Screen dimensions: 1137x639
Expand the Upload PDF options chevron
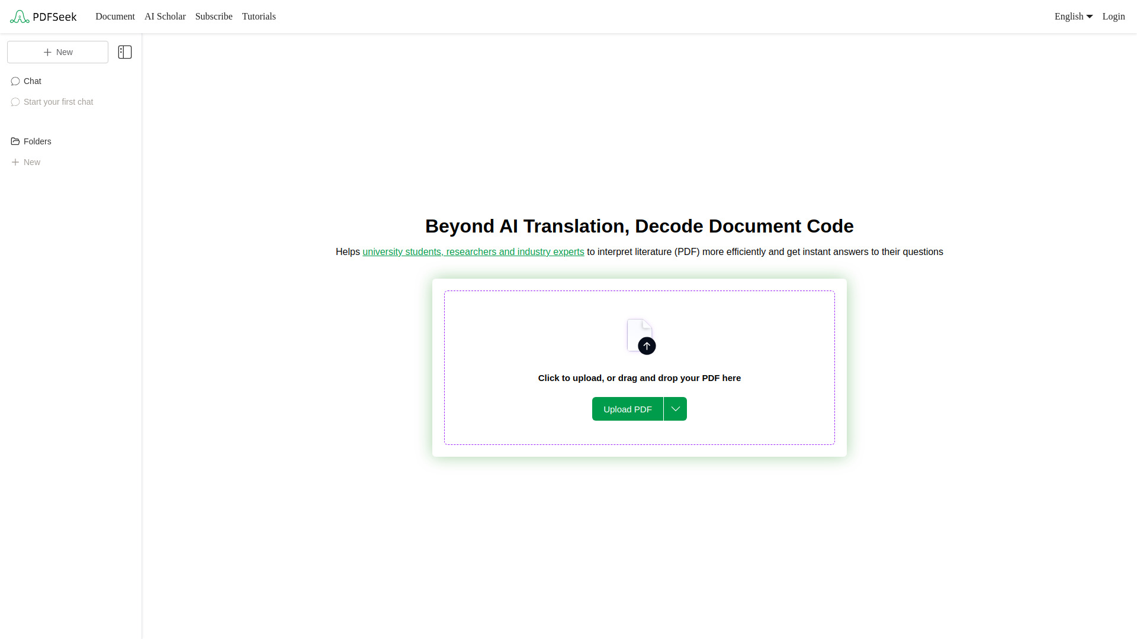(675, 409)
